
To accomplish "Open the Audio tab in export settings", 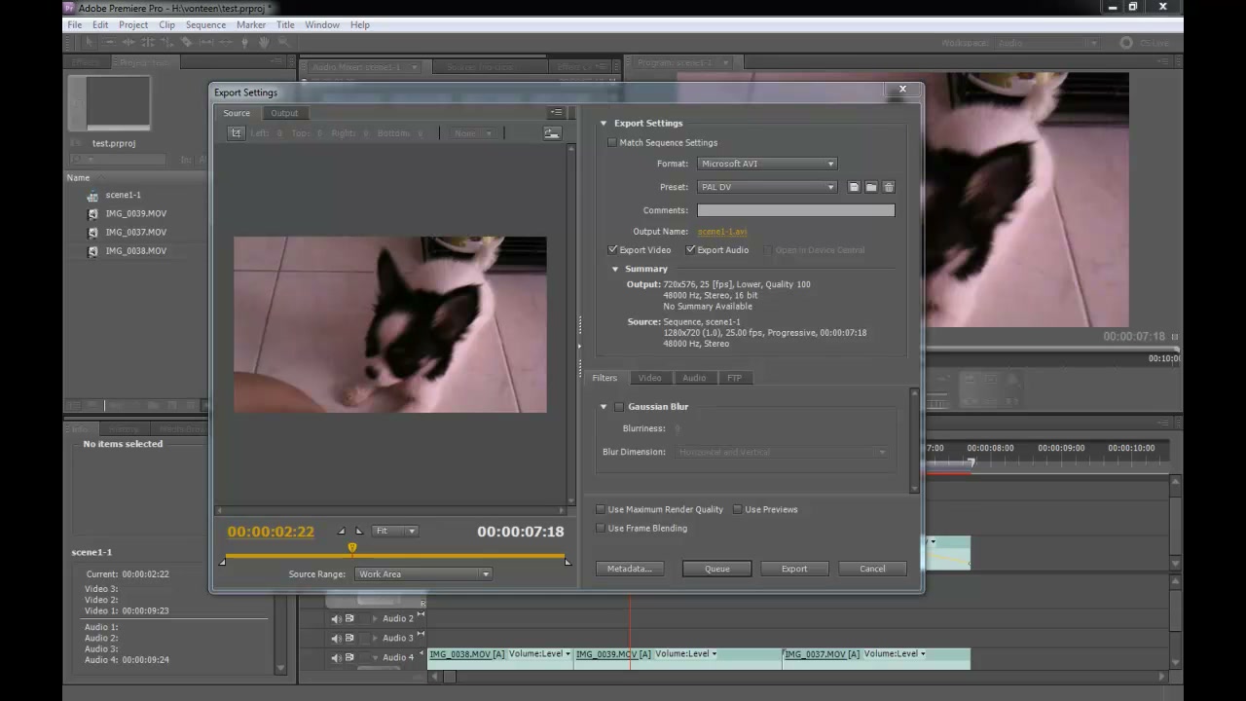I will (694, 378).
